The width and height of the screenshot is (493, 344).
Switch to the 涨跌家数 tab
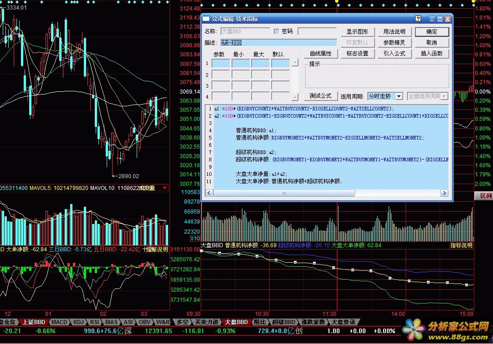click(x=313, y=322)
